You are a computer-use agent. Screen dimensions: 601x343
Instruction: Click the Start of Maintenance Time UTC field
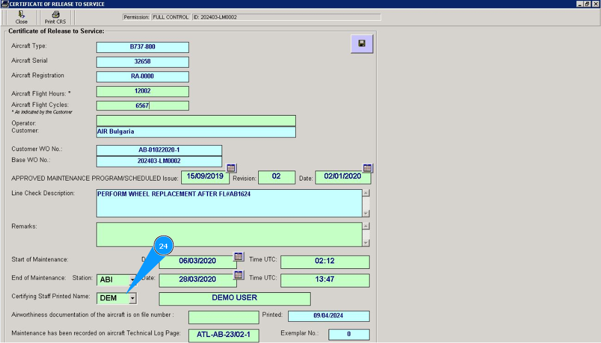click(325, 261)
